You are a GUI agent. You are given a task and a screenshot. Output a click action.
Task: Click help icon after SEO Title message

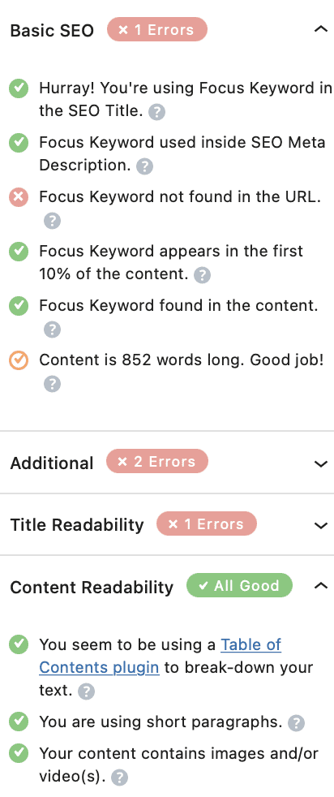point(156,112)
